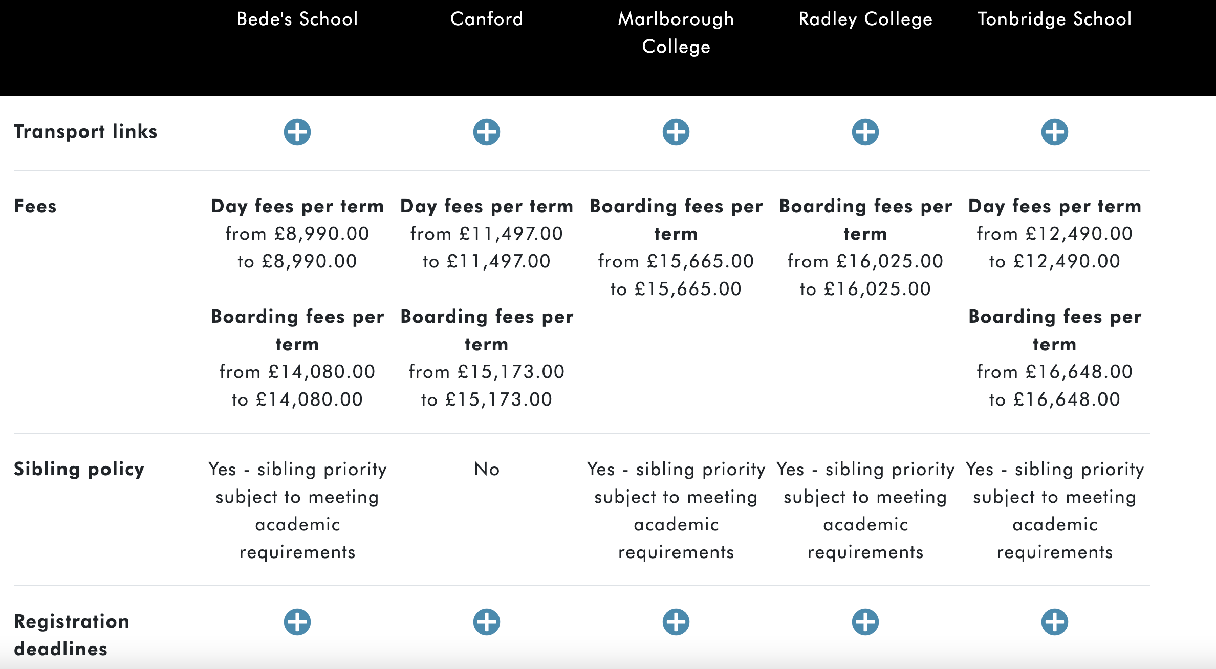Open Radley College transport links plus icon
Screen dimensions: 1216x669
865,132
